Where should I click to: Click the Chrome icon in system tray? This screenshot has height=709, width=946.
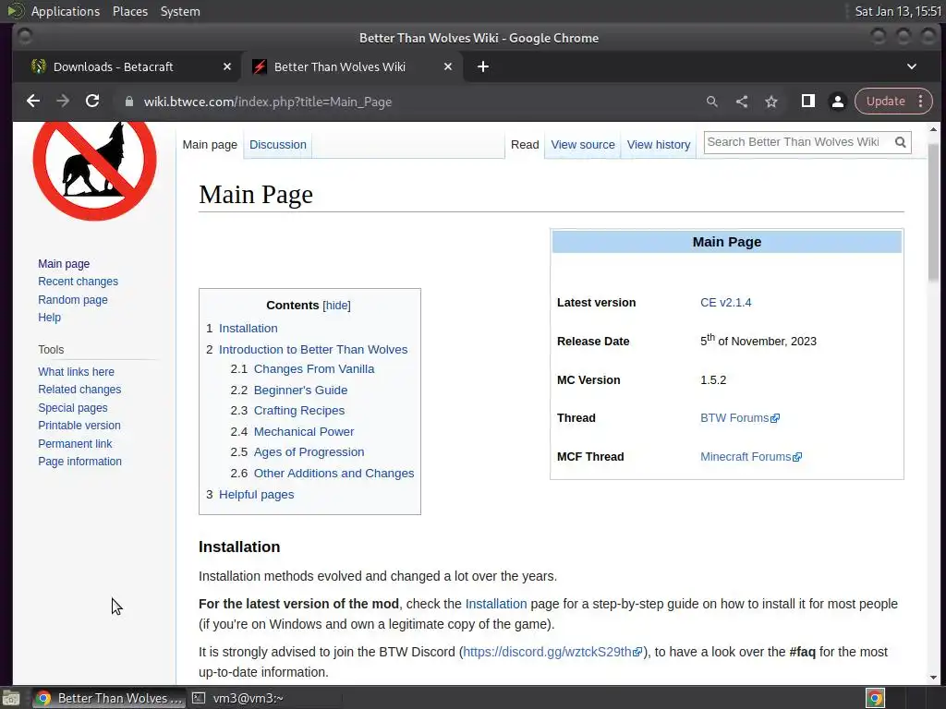(875, 698)
